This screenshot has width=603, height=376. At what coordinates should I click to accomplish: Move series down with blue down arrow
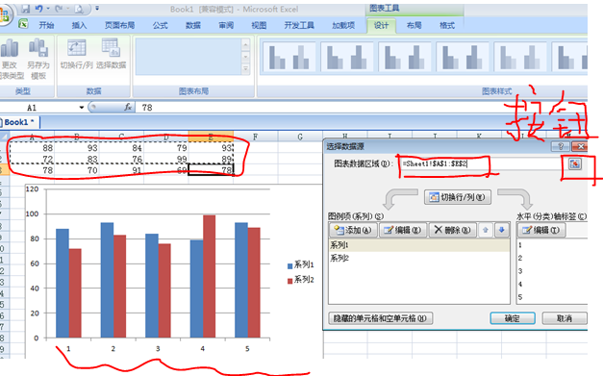point(501,230)
